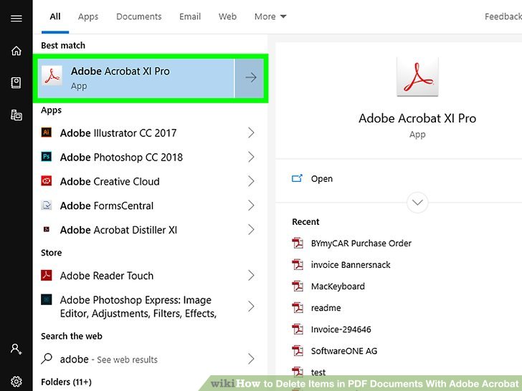Viewport: 522px width, 391px height.
Task: Click the Adobe Acrobat XI Pro best match icon
Action: click(x=52, y=76)
